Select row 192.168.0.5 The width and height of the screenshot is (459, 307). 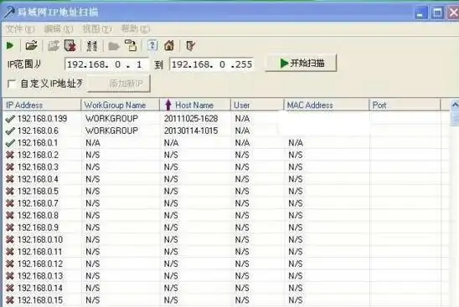tap(226, 192)
